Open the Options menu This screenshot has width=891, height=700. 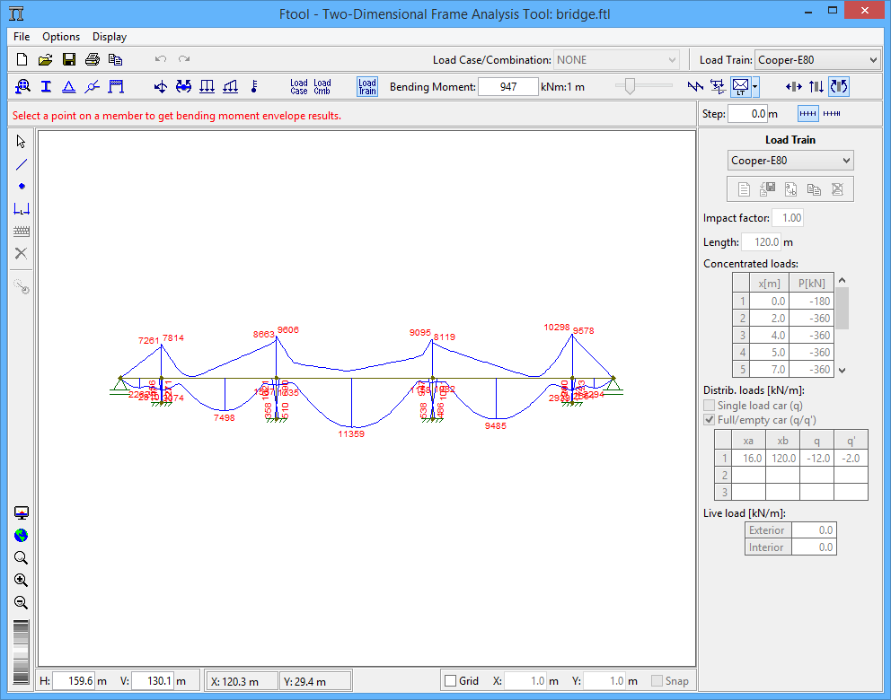(61, 37)
